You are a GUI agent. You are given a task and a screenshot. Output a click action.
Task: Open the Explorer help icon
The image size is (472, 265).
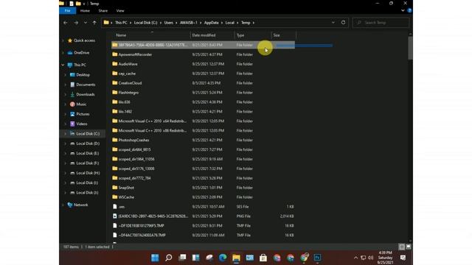point(409,10)
